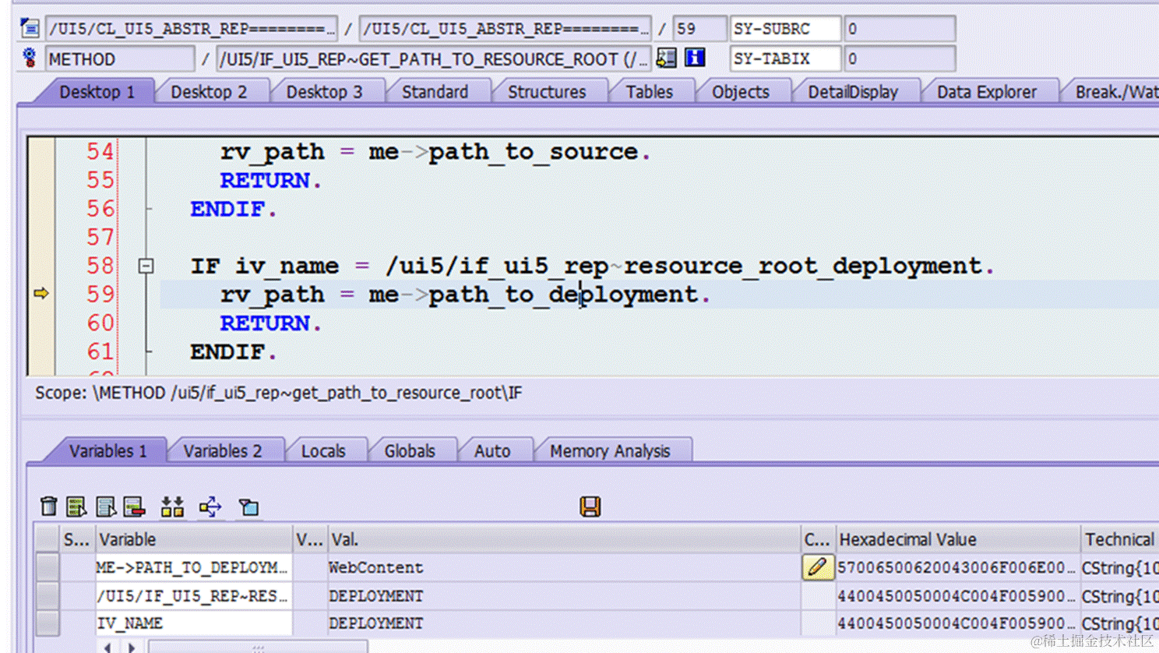Click the orange save diskette icon

coord(590,507)
